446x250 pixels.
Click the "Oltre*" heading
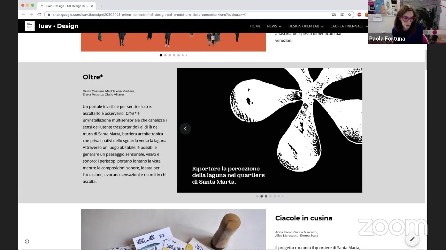93,77
